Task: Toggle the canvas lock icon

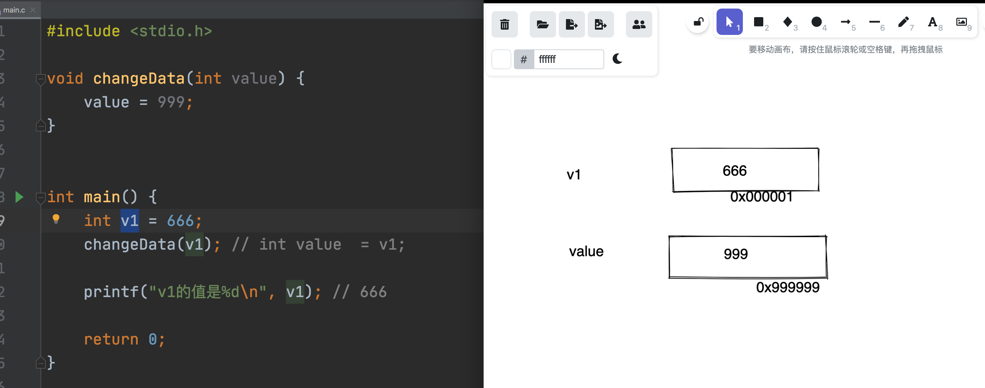Action: coord(698,22)
